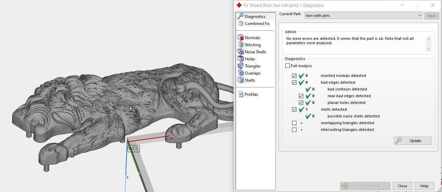The height and width of the screenshot is (192, 442).
Task: Switch to the Noise Shells page label
Action: pyautogui.click(x=255, y=52)
